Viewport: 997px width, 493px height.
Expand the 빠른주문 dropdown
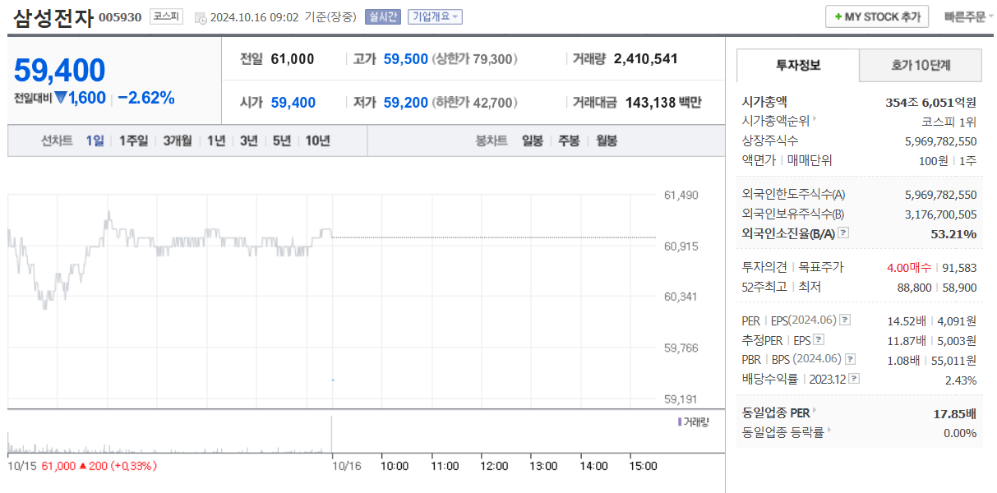click(967, 16)
